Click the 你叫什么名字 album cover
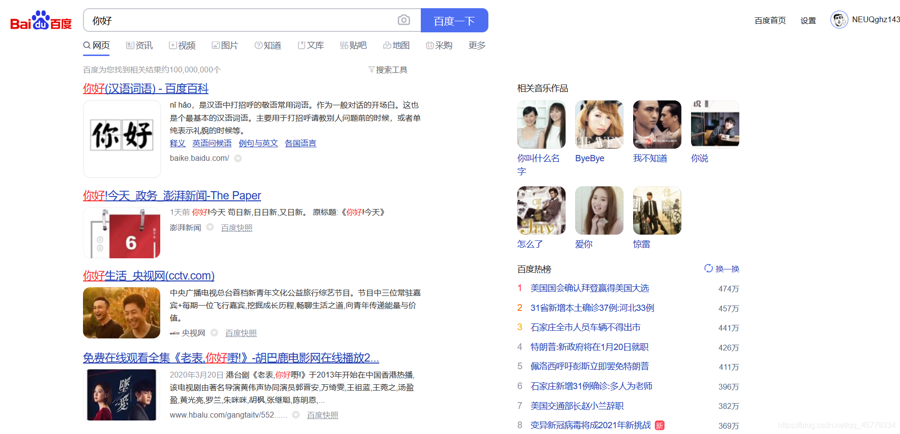Image resolution: width=900 pixels, height=434 pixels. pos(541,125)
